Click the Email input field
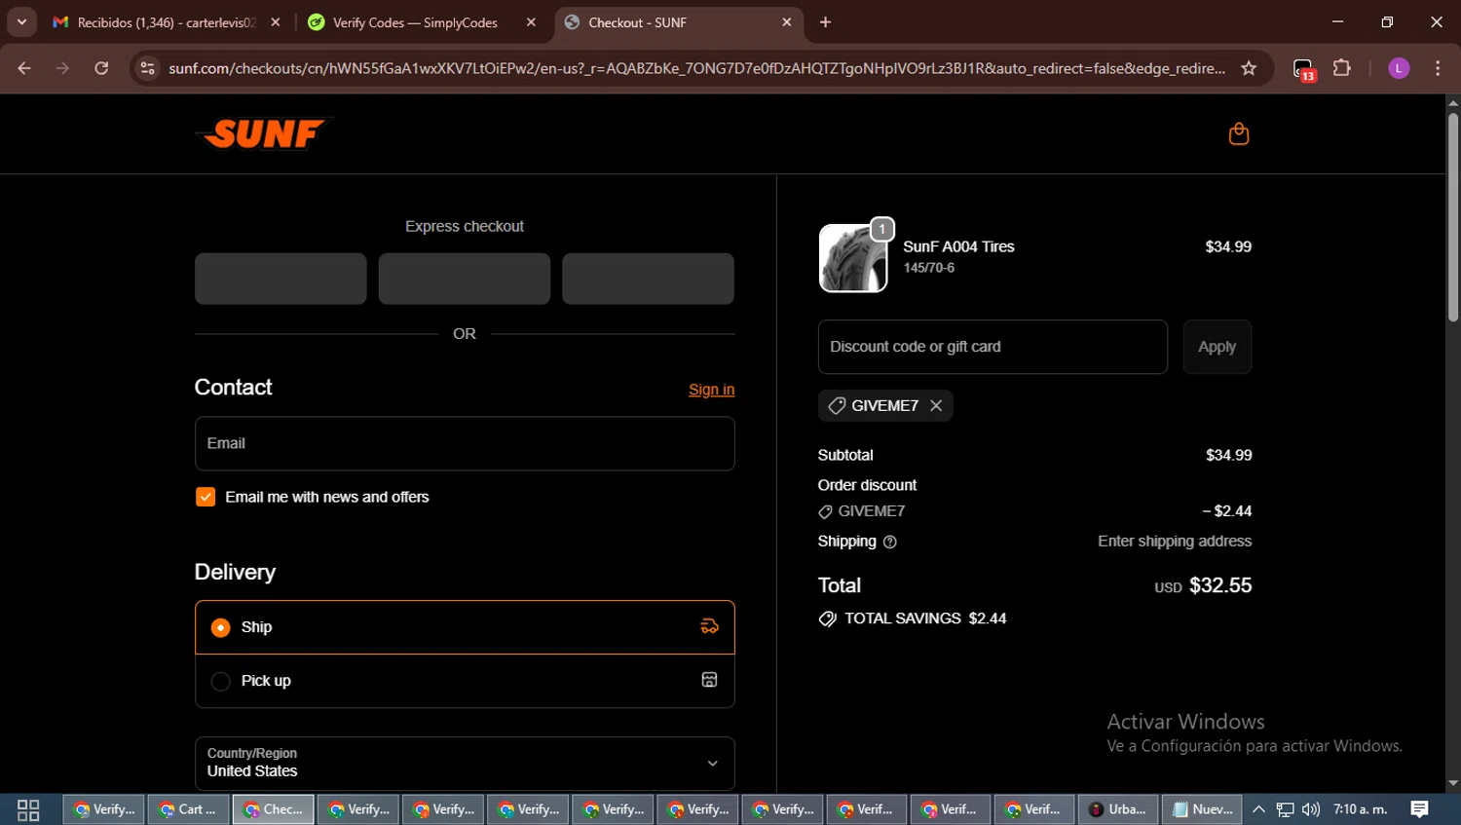The image size is (1461, 825). 465,443
